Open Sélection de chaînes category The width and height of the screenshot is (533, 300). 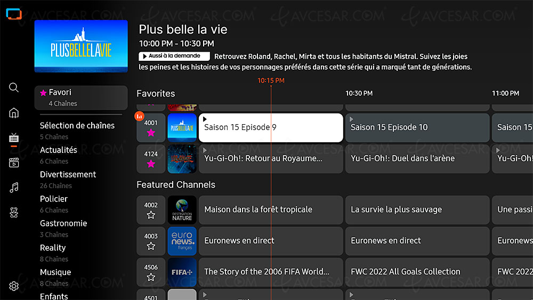(x=77, y=131)
